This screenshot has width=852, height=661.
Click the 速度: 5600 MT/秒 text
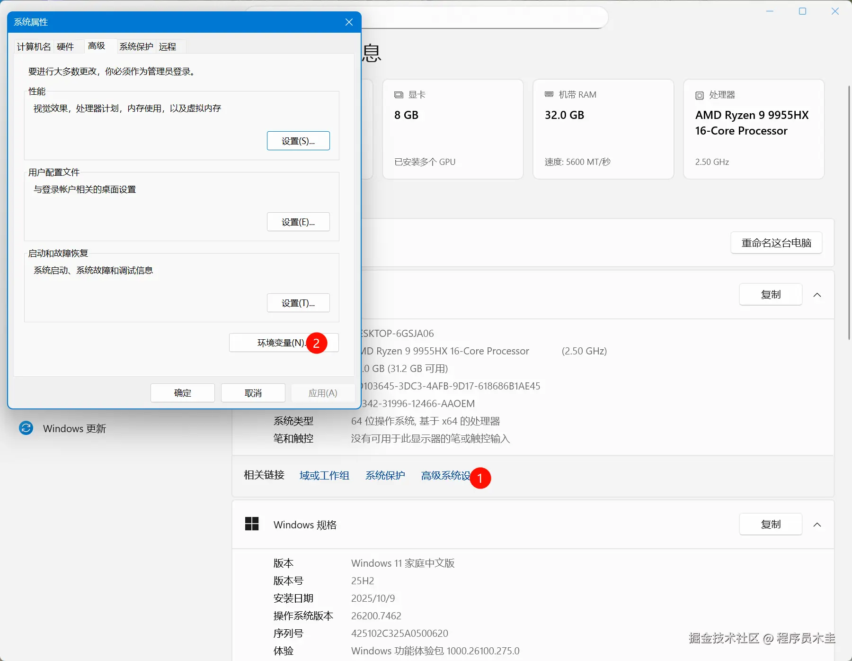coord(577,162)
